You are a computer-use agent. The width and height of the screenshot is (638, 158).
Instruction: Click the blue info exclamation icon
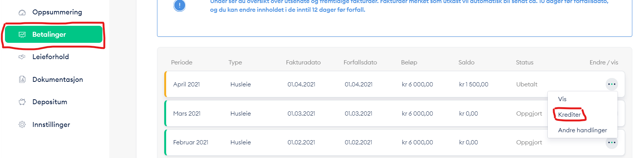pos(179,5)
